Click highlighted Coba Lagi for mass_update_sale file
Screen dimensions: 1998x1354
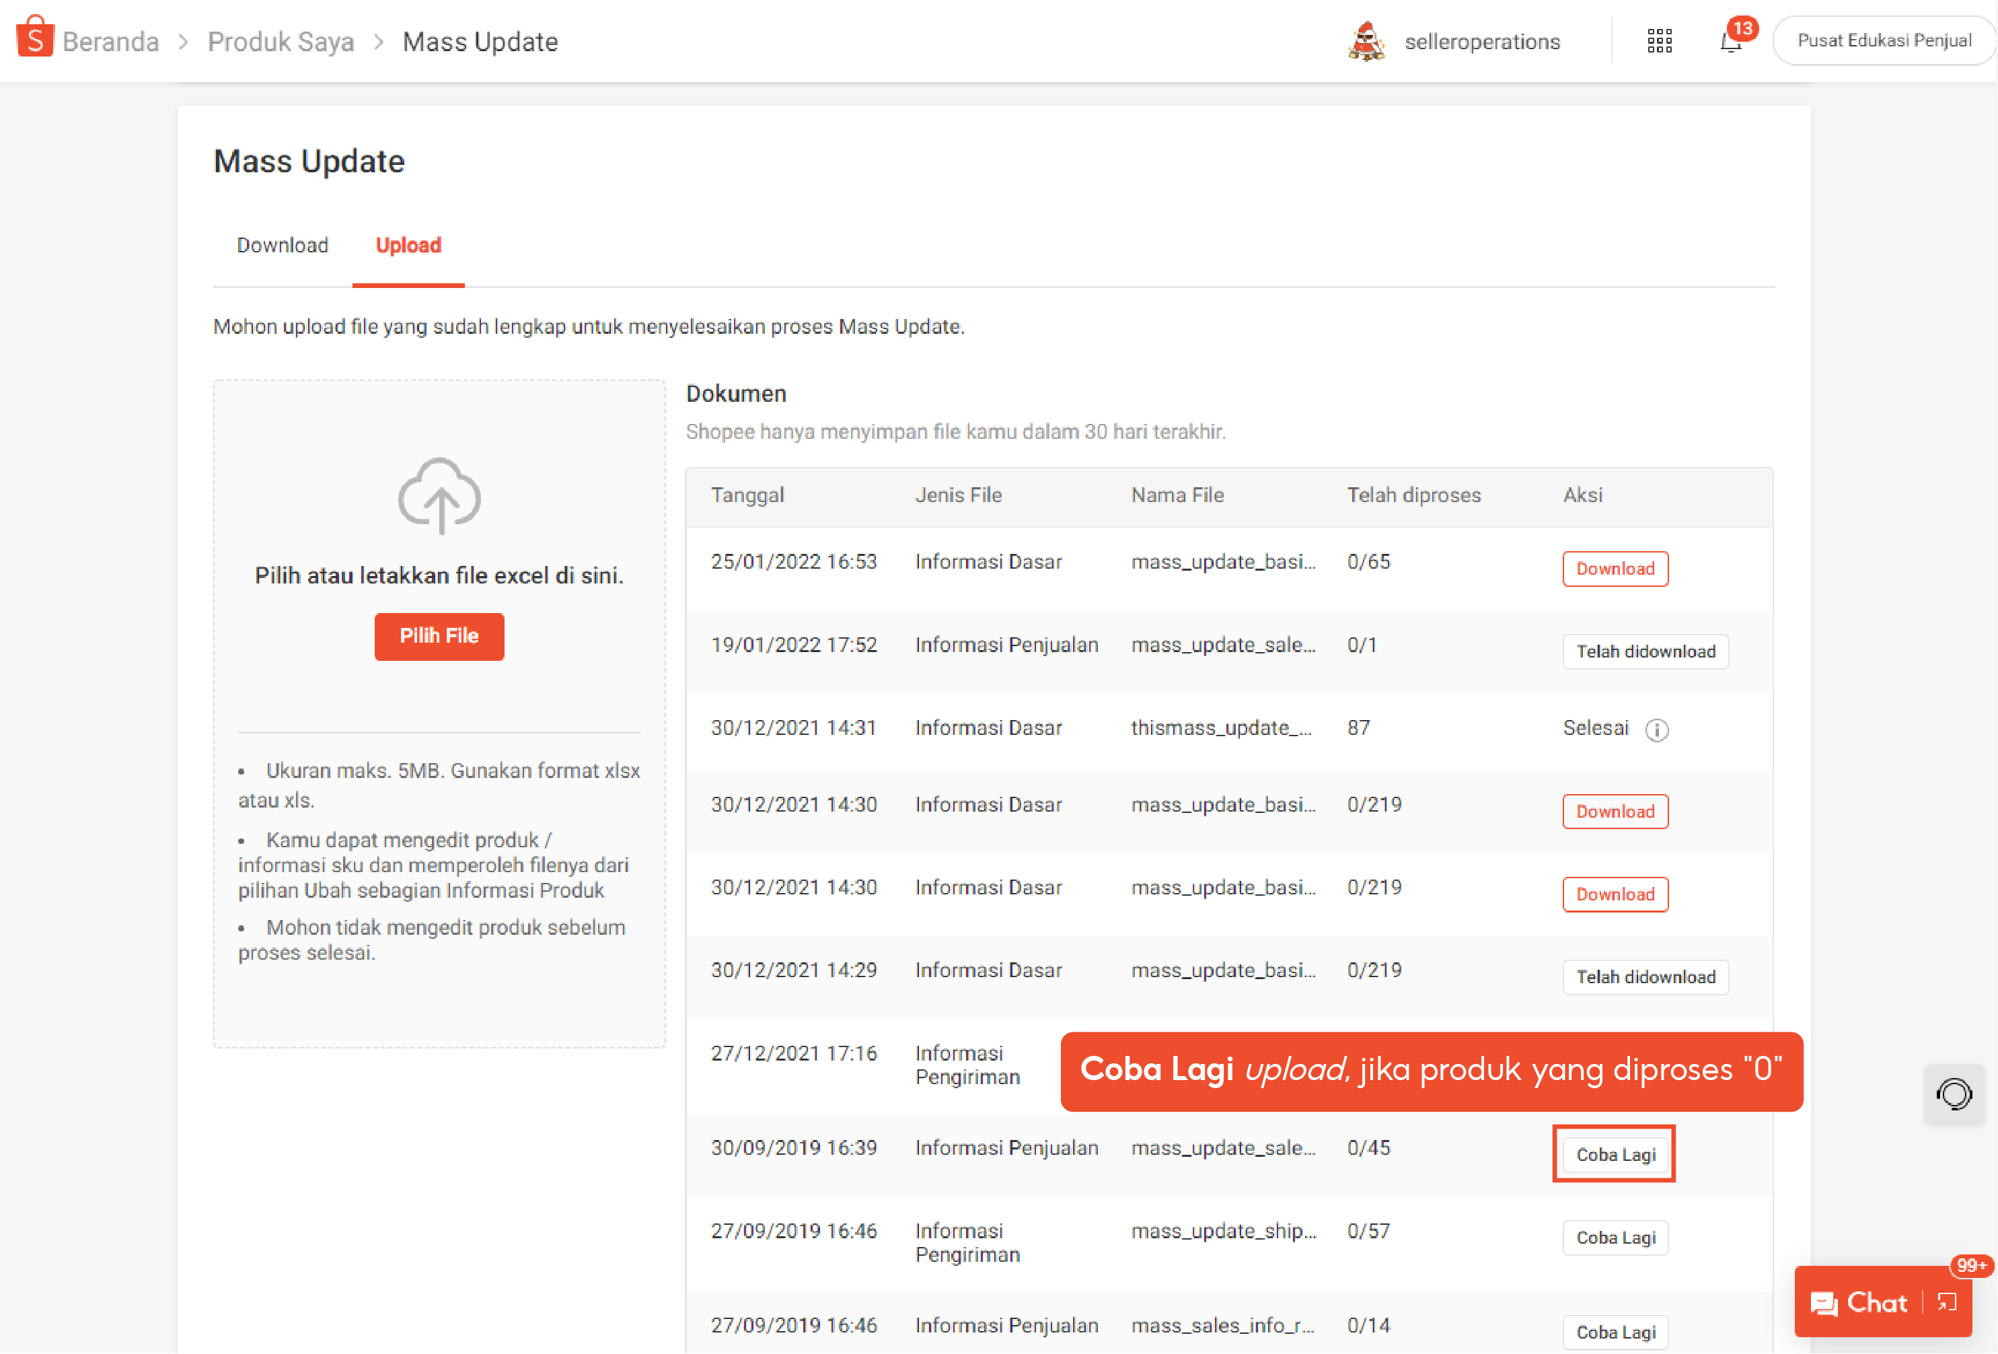click(x=1614, y=1154)
